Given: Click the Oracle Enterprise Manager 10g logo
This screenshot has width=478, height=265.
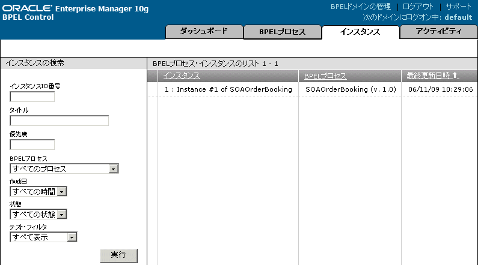Looking at the screenshot, I should [75, 8].
